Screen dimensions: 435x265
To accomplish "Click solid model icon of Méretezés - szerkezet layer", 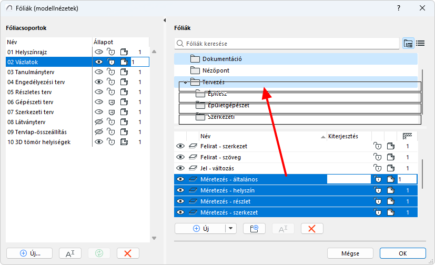I will click(x=391, y=212).
